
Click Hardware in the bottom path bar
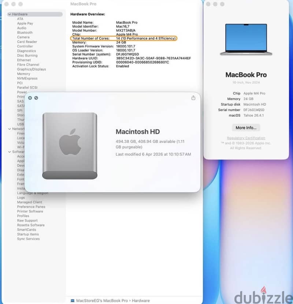click(141, 301)
